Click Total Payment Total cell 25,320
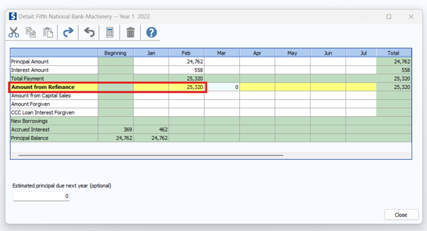Image resolution: width=427 pixels, height=231 pixels. coord(394,78)
